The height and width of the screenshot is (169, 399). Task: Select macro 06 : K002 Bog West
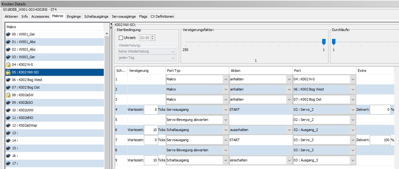(x=55, y=80)
